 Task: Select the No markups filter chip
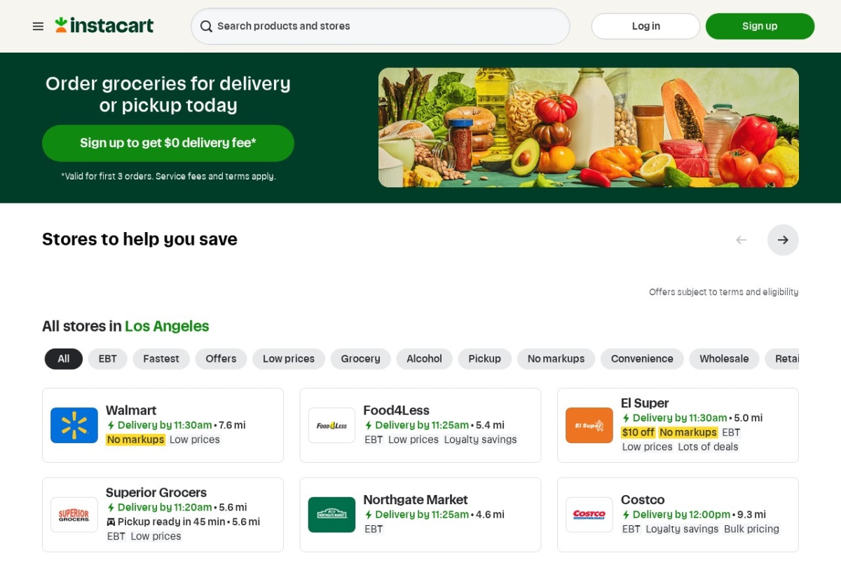point(556,358)
